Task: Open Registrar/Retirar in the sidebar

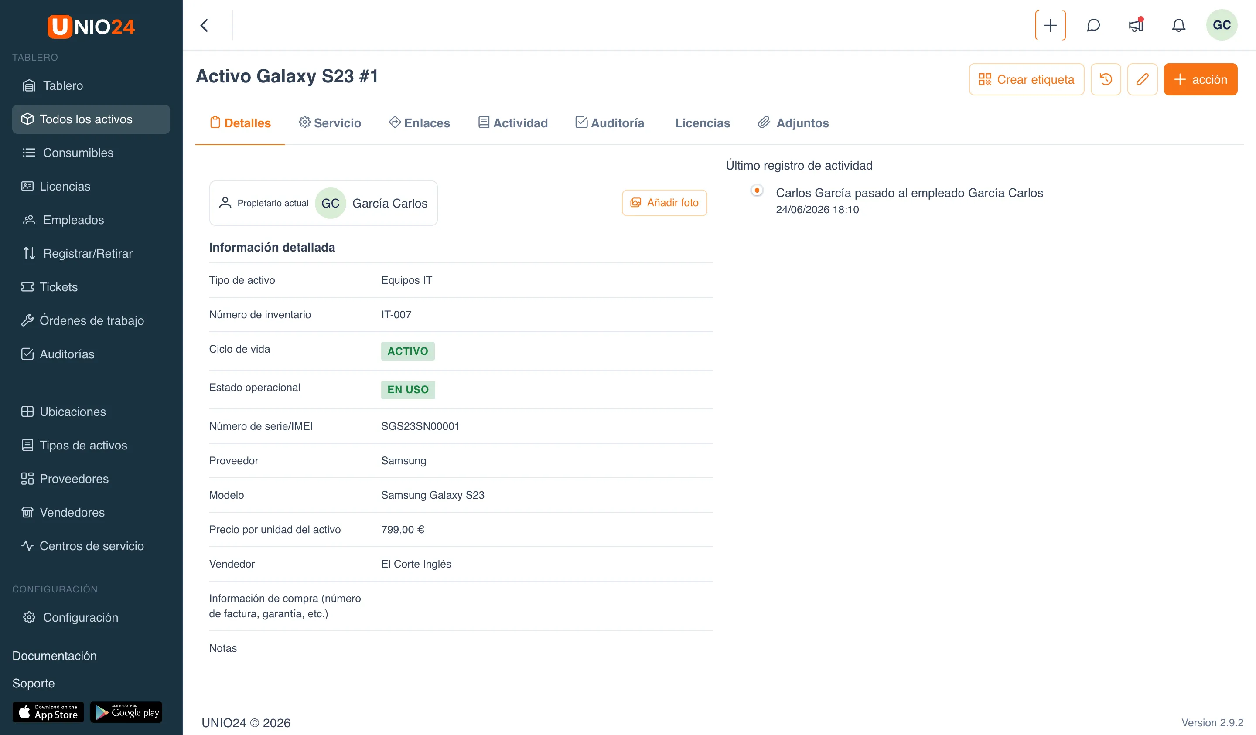Action: pos(91,253)
